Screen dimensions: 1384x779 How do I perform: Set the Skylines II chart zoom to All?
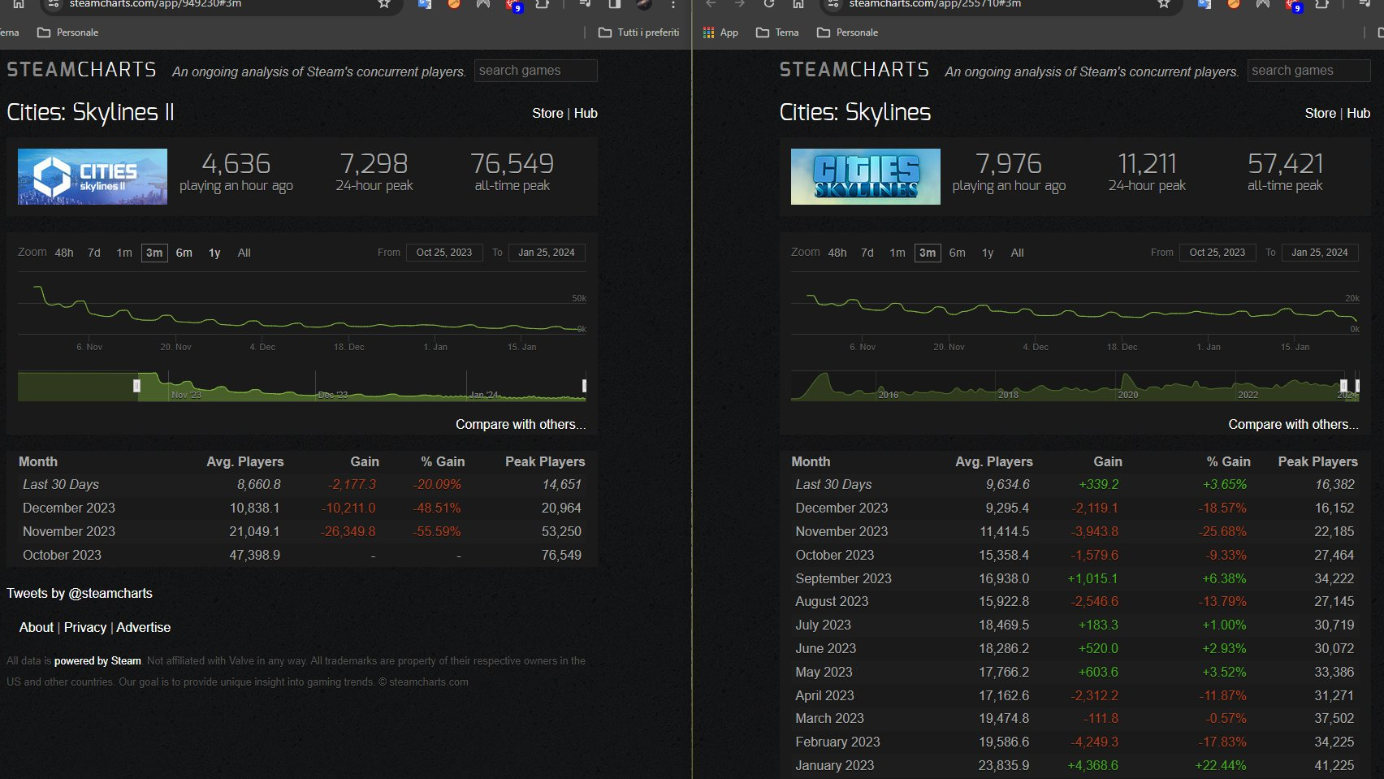pos(244,253)
